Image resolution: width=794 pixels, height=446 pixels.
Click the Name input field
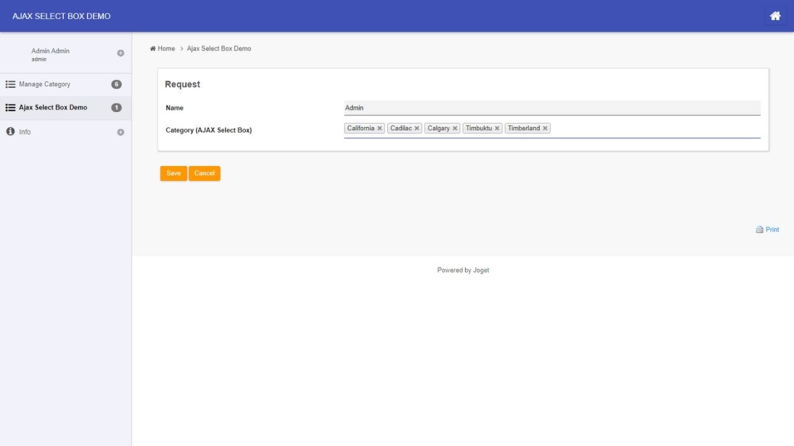[552, 108]
